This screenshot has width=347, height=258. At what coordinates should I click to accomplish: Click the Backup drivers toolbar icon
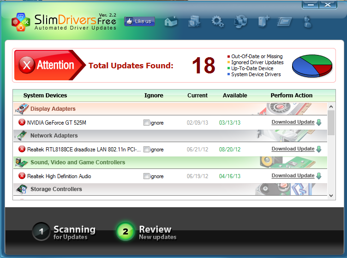pyautogui.click(x=194, y=21)
